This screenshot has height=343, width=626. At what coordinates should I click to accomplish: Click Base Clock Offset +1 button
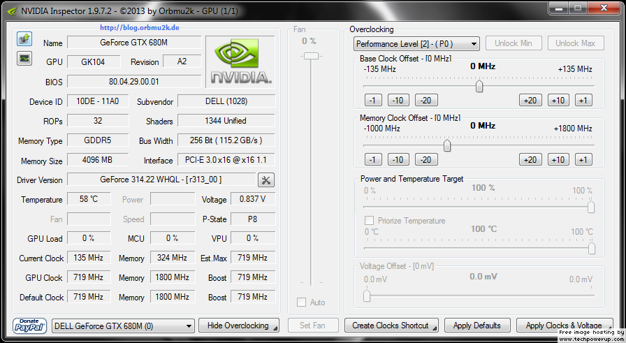click(583, 100)
